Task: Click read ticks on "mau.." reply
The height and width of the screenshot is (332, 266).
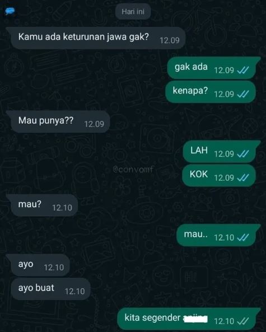Action: [x=242, y=237]
